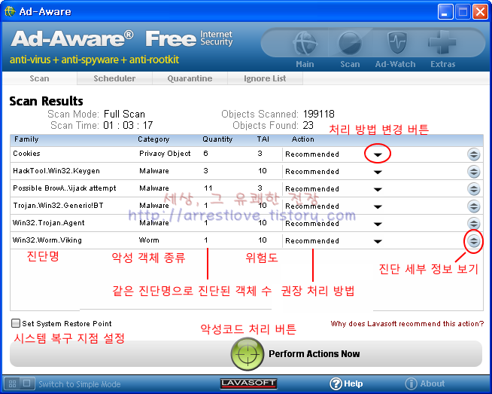Switch to the Quarantine tab

190,78
